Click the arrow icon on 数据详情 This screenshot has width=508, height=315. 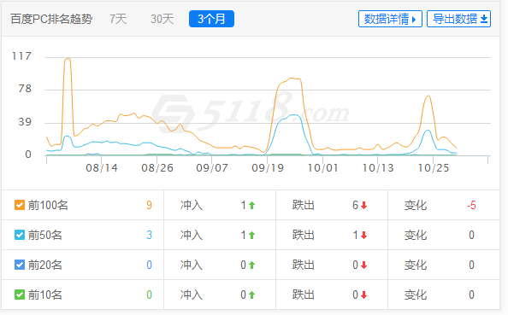tap(414, 20)
